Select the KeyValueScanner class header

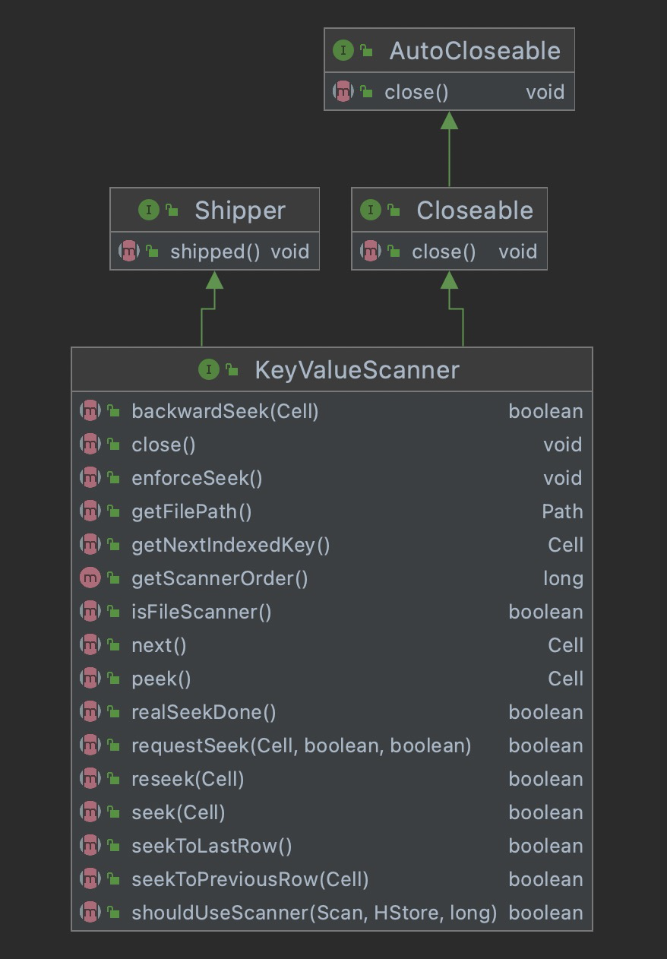tap(357, 370)
